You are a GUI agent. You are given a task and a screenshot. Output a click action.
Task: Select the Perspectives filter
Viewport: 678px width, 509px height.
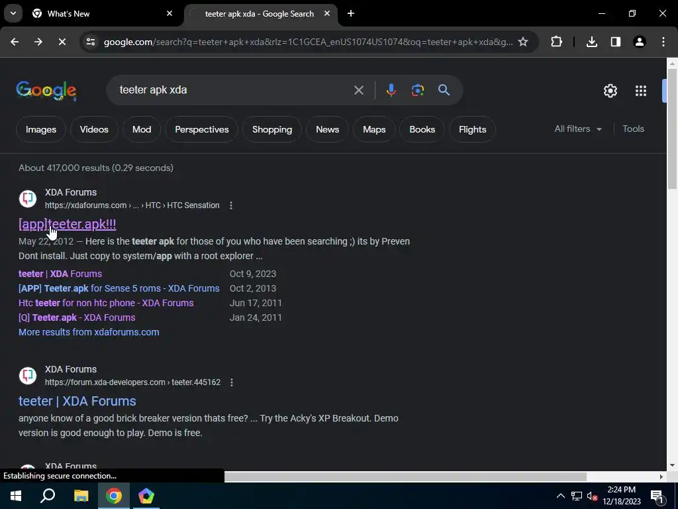pyautogui.click(x=201, y=129)
